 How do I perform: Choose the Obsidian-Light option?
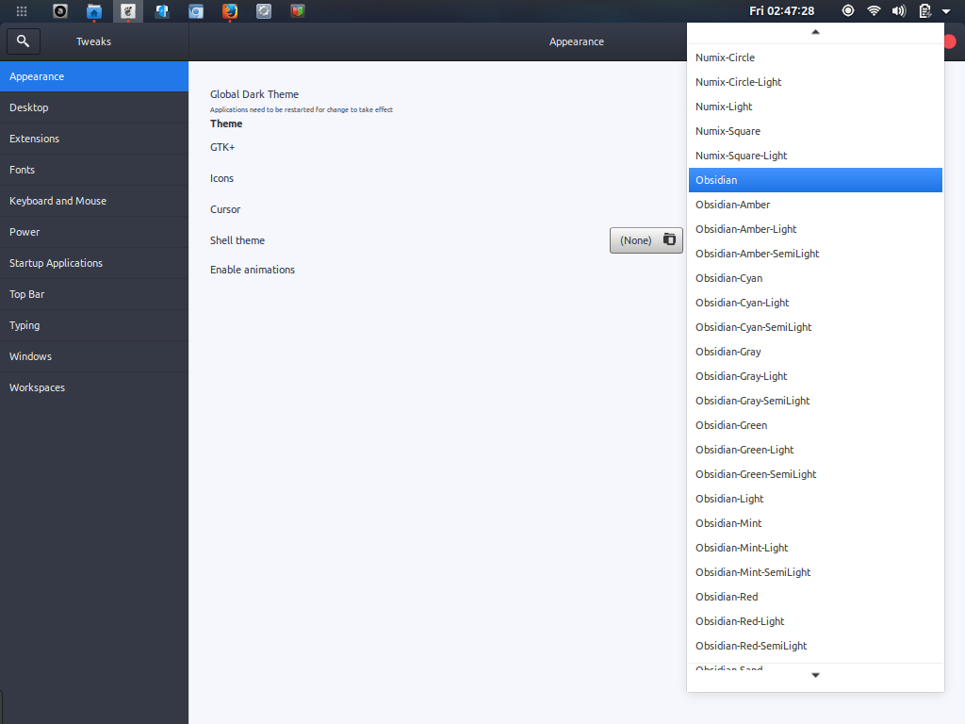pyautogui.click(x=815, y=499)
